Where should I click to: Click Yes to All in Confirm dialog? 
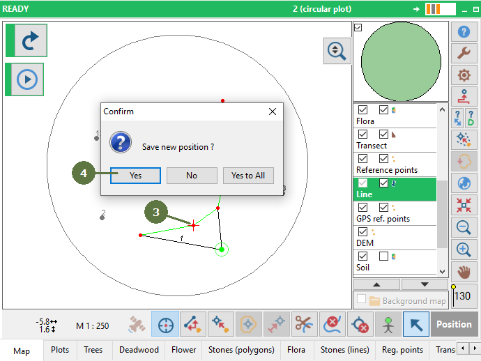pyautogui.click(x=248, y=176)
